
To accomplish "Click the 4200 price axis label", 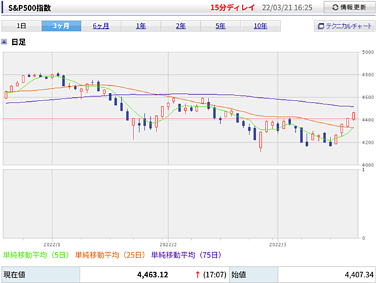I will [368, 142].
